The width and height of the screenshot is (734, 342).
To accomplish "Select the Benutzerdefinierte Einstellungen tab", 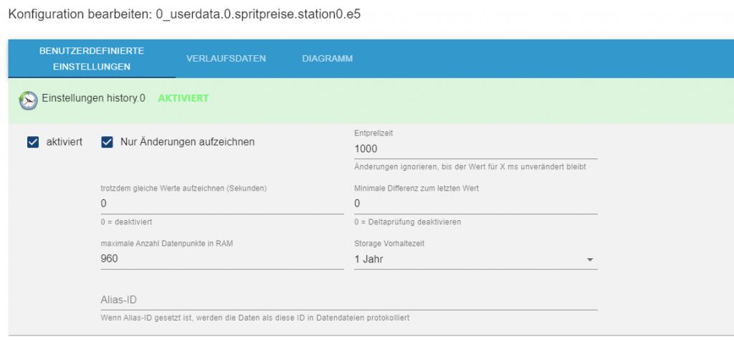I will (92, 59).
